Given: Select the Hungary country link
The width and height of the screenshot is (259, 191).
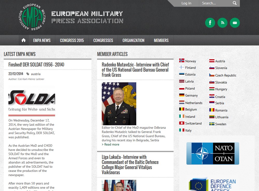Looking at the screenshot, I should coord(221,89).
